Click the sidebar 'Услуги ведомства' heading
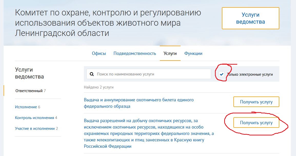 (x=29, y=73)
